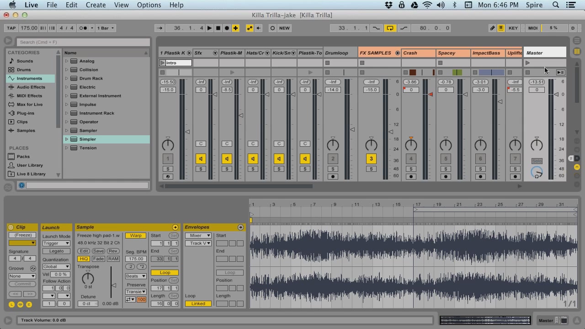Click the Punch-Out switch icon

pyautogui.click(x=404, y=28)
